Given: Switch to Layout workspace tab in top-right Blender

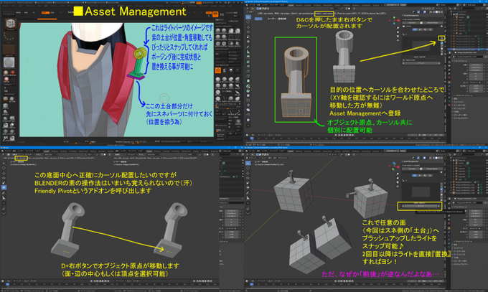Looking at the screenshot, I should pyautogui.click(x=291, y=5).
